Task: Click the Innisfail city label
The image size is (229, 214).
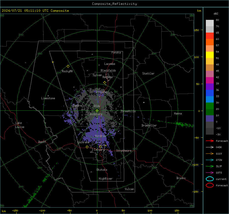Action: (103, 92)
